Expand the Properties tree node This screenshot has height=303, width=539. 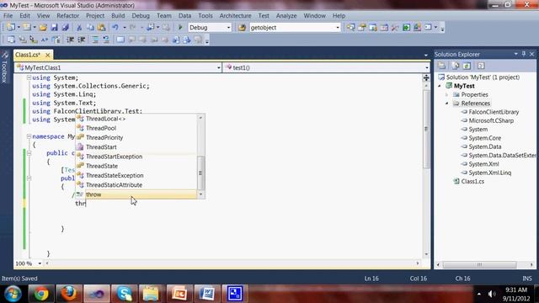click(447, 94)
